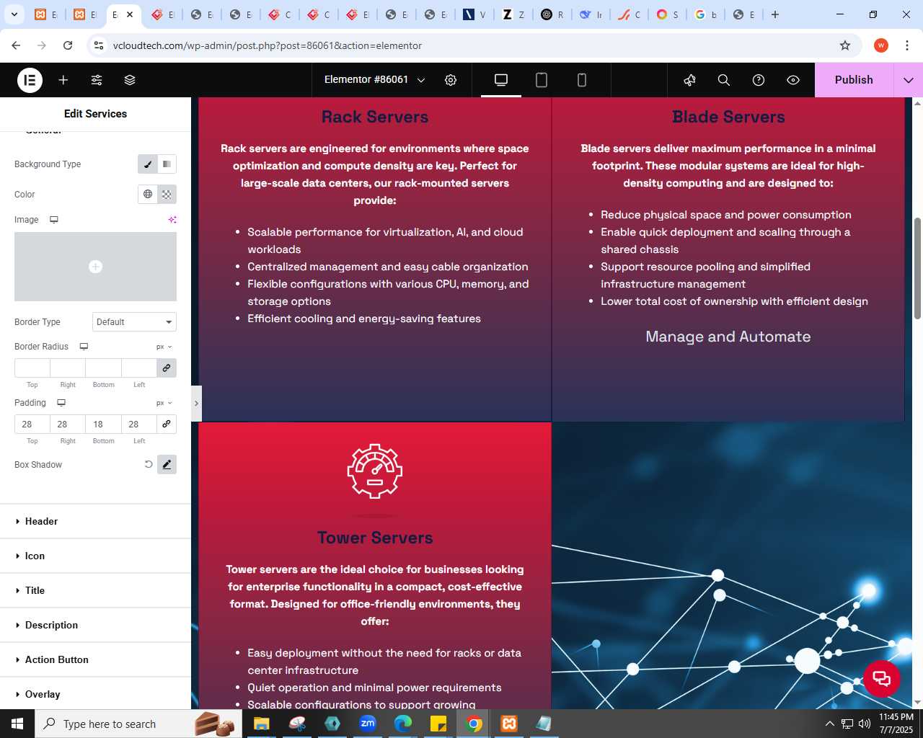Click the Rack Servers heading
923x738 pixels.
[375, 117]
